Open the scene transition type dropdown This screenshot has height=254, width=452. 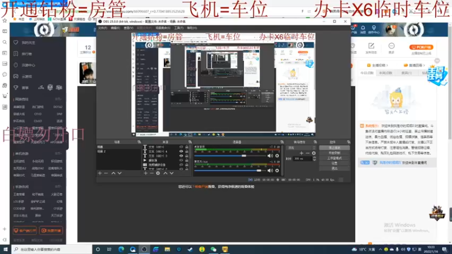click(x=301, y=148)
